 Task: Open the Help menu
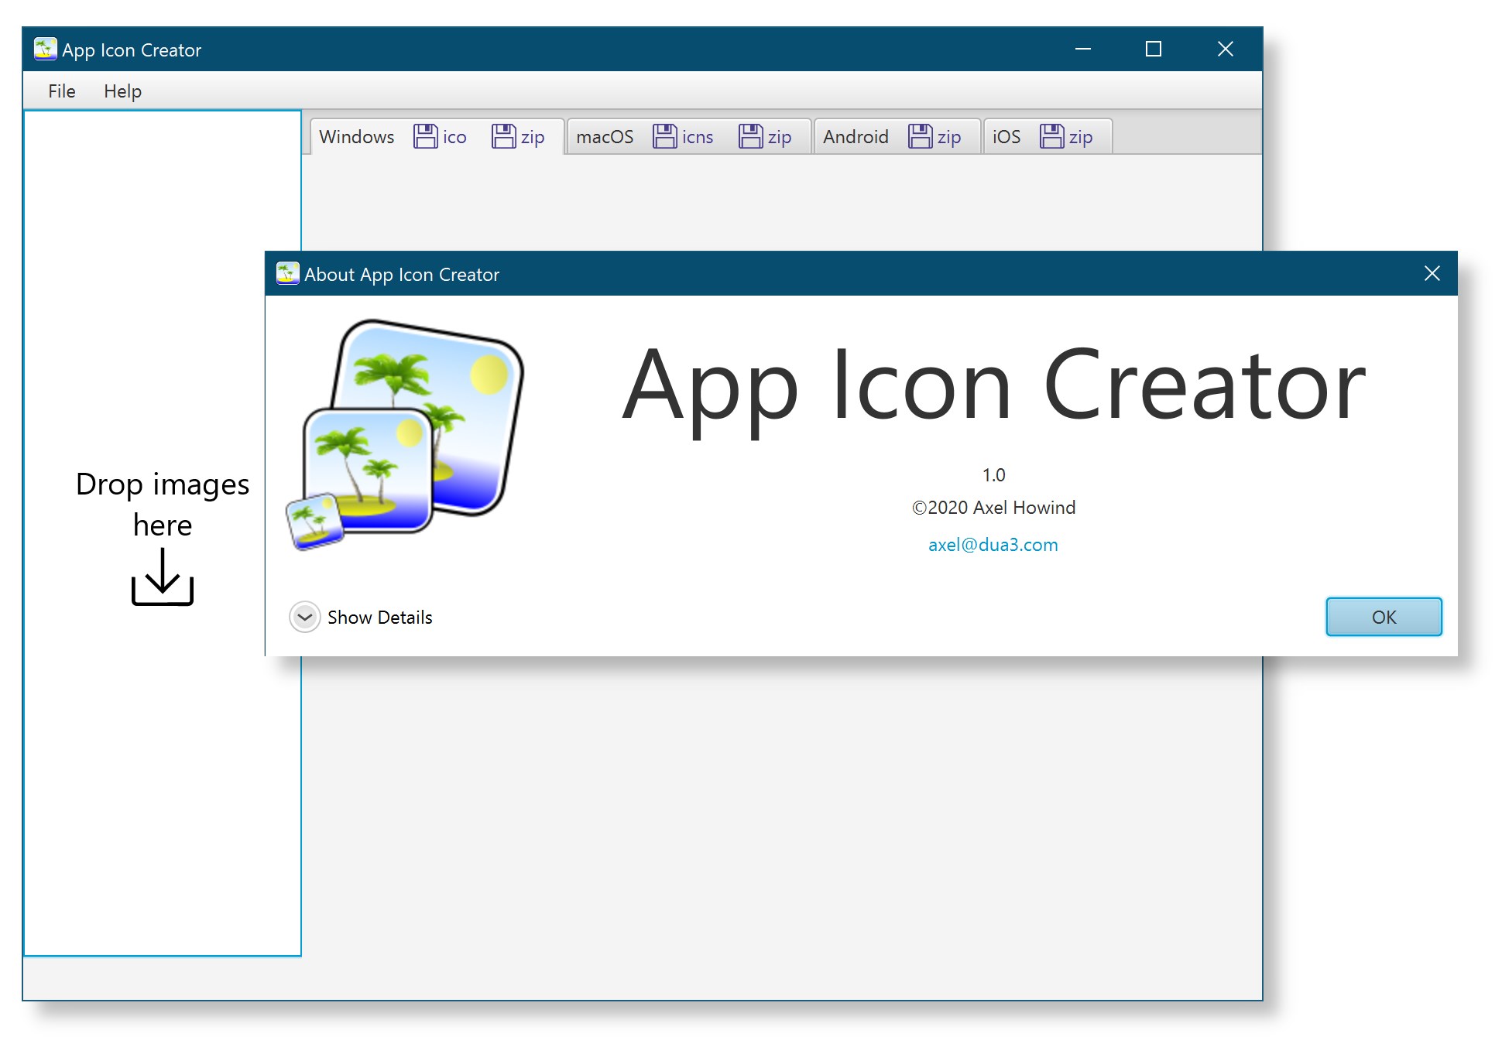[122, 91]
